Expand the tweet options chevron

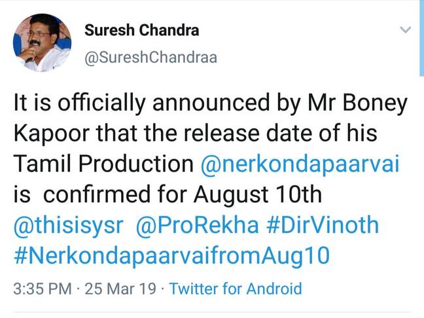pos(405,30)
